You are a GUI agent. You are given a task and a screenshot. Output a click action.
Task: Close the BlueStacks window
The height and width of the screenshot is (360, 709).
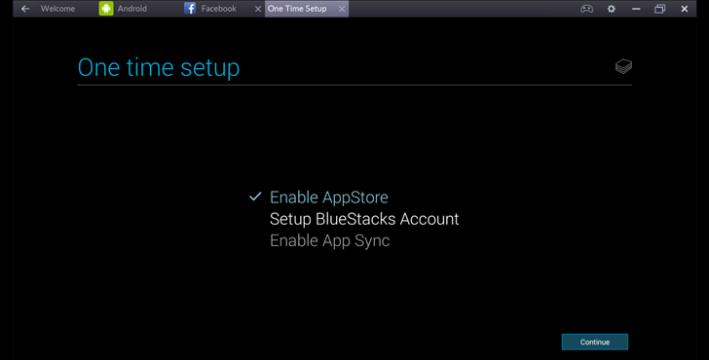(x=685, y=9)
